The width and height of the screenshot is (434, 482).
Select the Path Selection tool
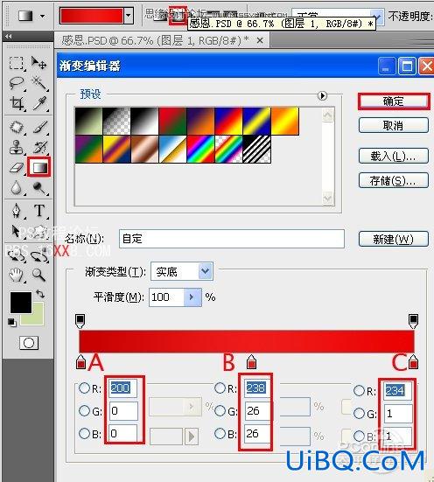point(16,231)
